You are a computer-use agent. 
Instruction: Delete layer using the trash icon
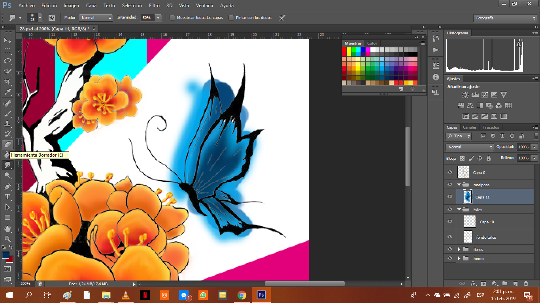[x=526, y=284]
